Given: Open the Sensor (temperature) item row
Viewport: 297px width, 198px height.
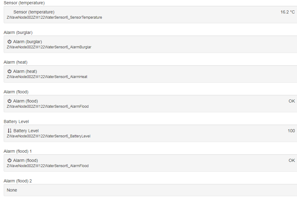Looking at the screenshot, I should tap(150, 15).
